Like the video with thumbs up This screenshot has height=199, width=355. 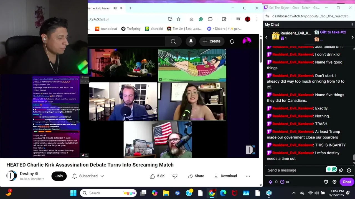coord(157,176)
